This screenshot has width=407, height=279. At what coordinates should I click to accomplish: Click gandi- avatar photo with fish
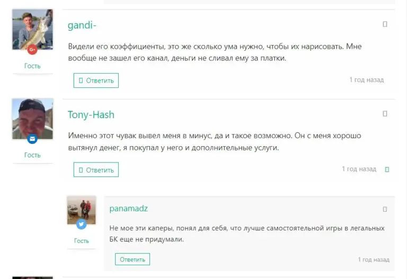(32, 29)
